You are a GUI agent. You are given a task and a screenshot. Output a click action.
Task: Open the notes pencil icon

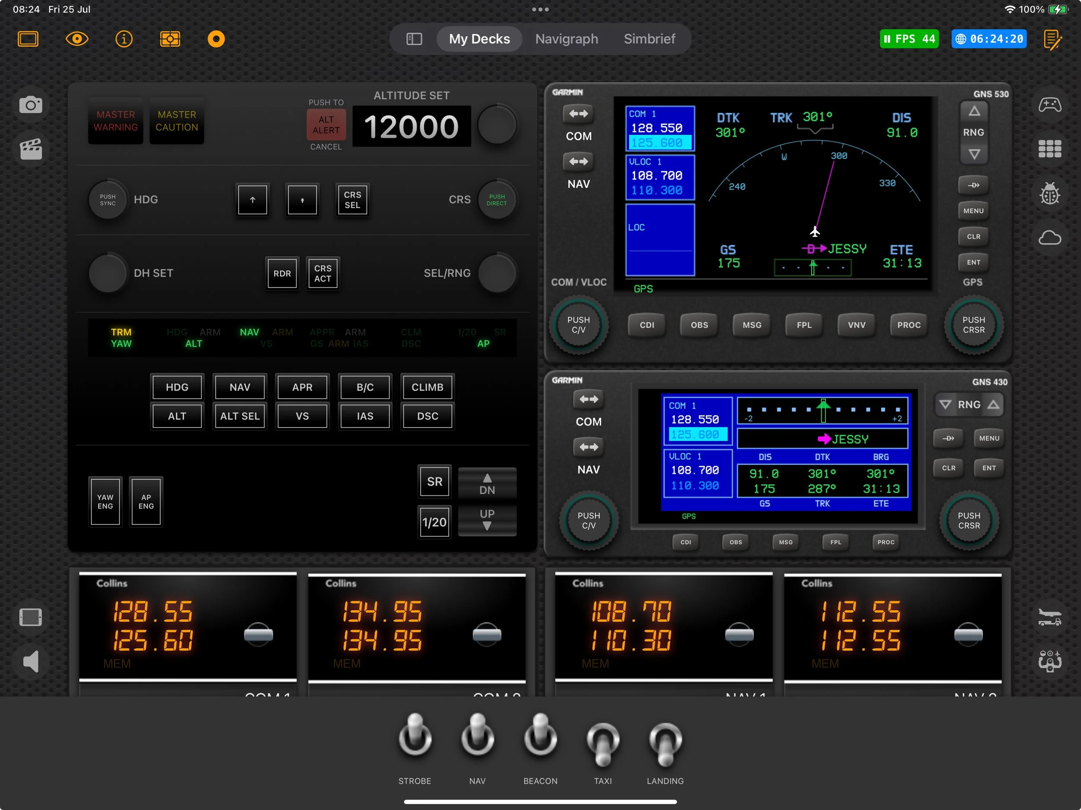click(1052, 40)
